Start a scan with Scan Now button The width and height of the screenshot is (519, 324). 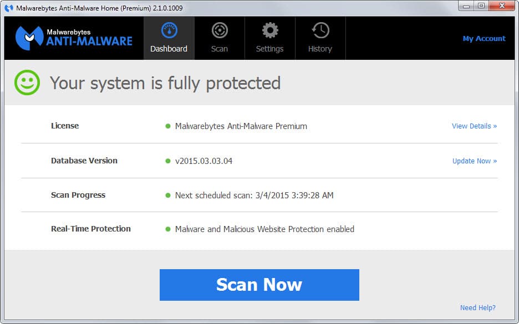[259, 285]
